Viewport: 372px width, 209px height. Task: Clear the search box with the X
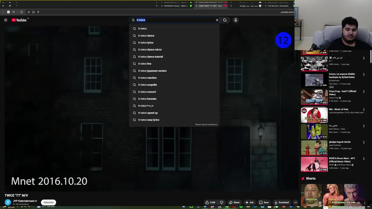(x=217, y=20)
